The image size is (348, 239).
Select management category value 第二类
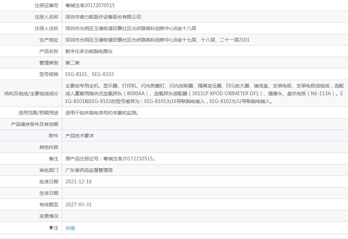tap(72, 63)
